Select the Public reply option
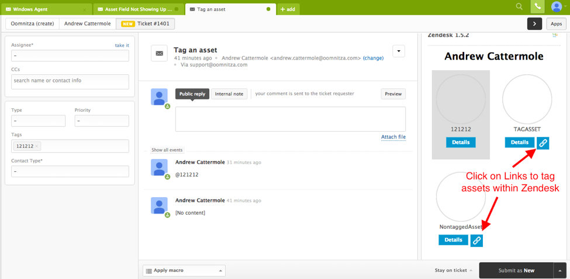This screenshot has height=279, width=570. pyautogui.click(x=192, y=94)
